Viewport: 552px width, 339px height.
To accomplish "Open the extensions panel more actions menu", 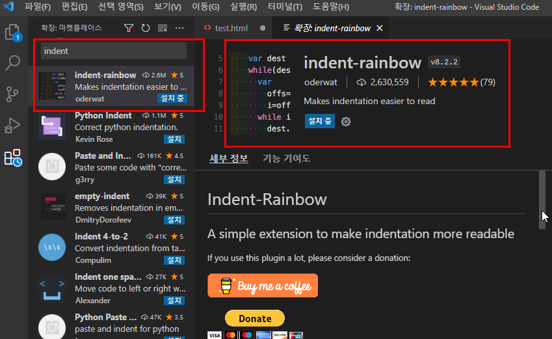I will click(x=179, y=28).
